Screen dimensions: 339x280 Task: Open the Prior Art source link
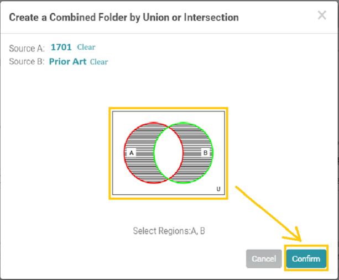coord(67,61)
